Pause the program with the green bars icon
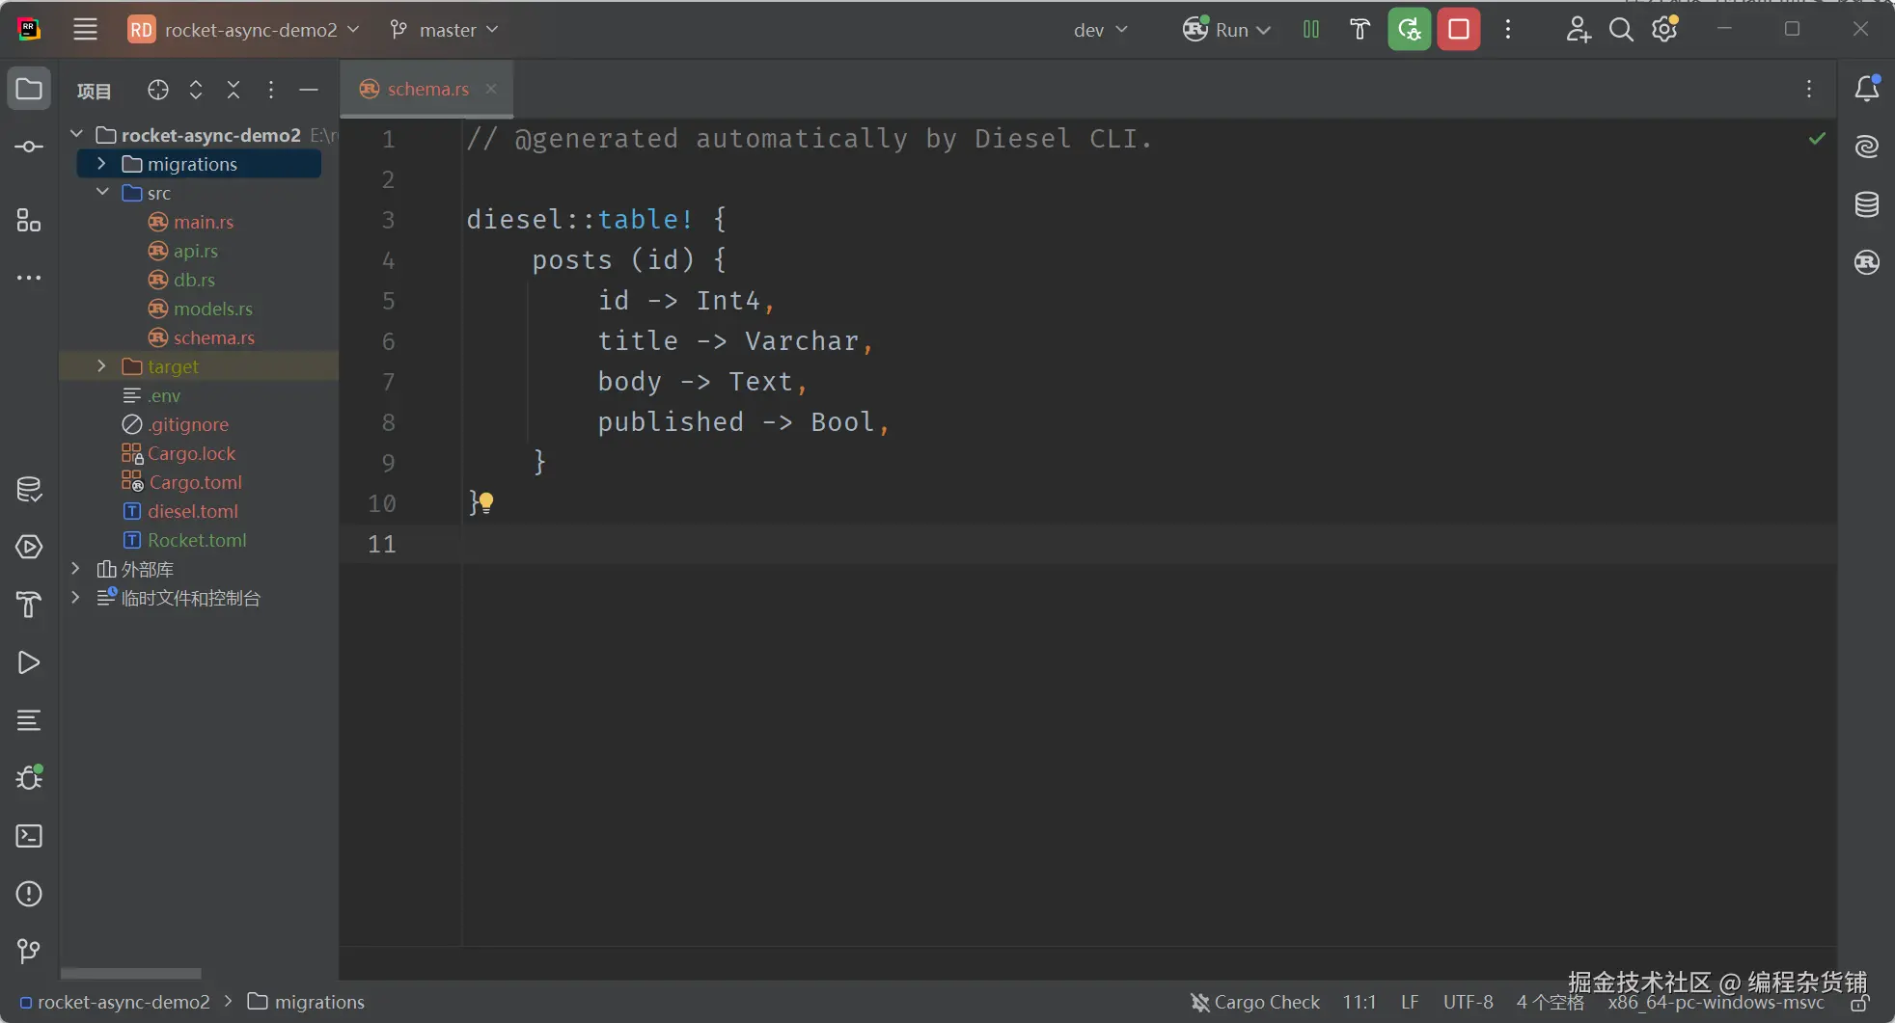Screen dimensions: 1895x1023 pyautogui.click(x=1310, y=29)
